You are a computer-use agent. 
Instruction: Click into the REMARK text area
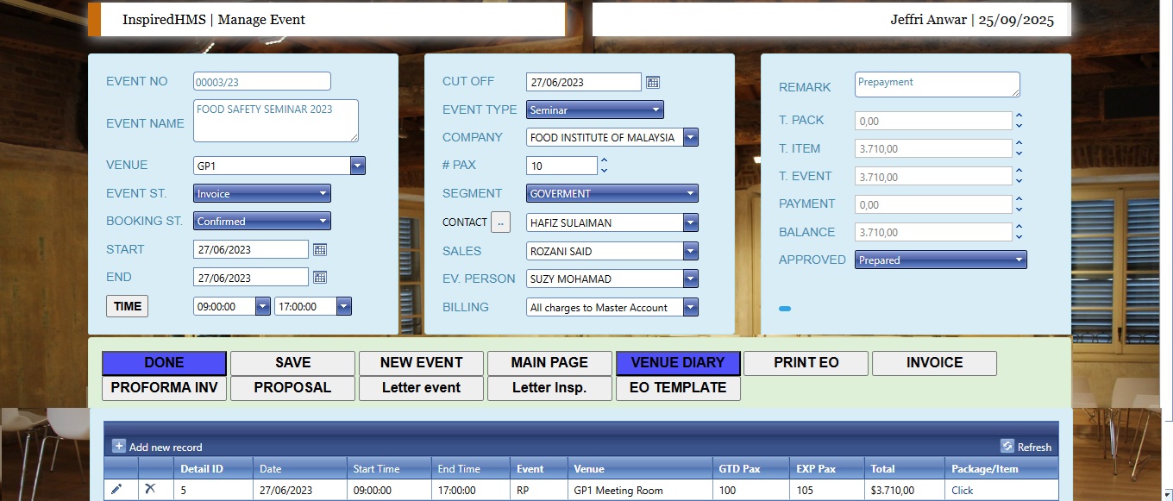938,85
